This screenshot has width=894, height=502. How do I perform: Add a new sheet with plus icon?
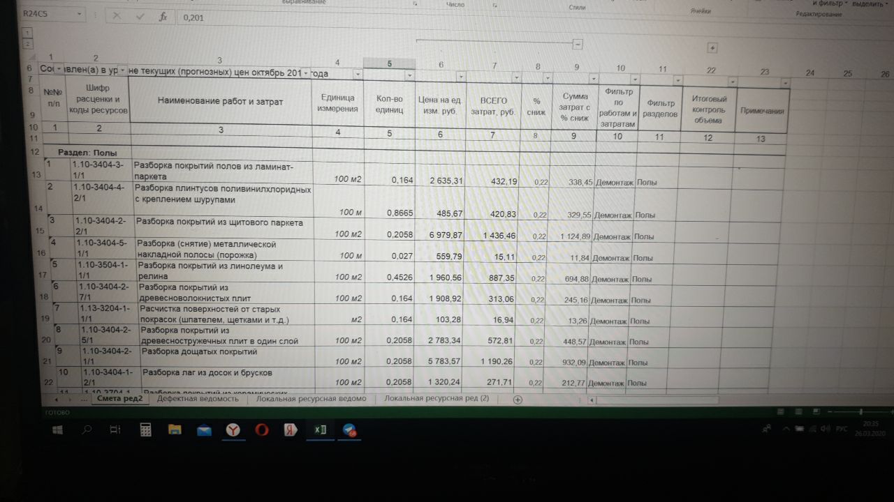click(518, 400)
